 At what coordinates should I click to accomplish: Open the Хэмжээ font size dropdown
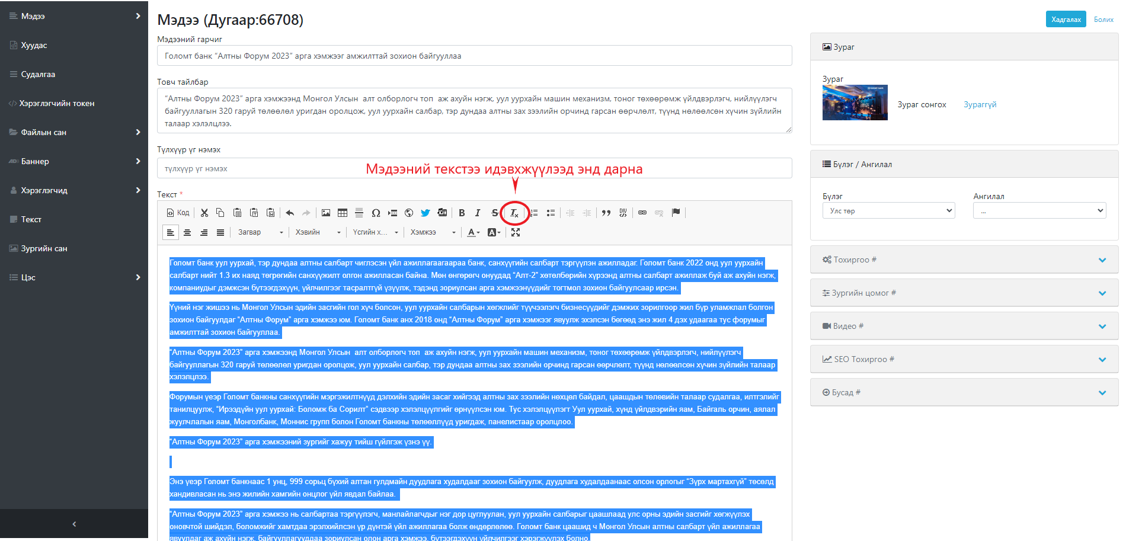point(433,232)
